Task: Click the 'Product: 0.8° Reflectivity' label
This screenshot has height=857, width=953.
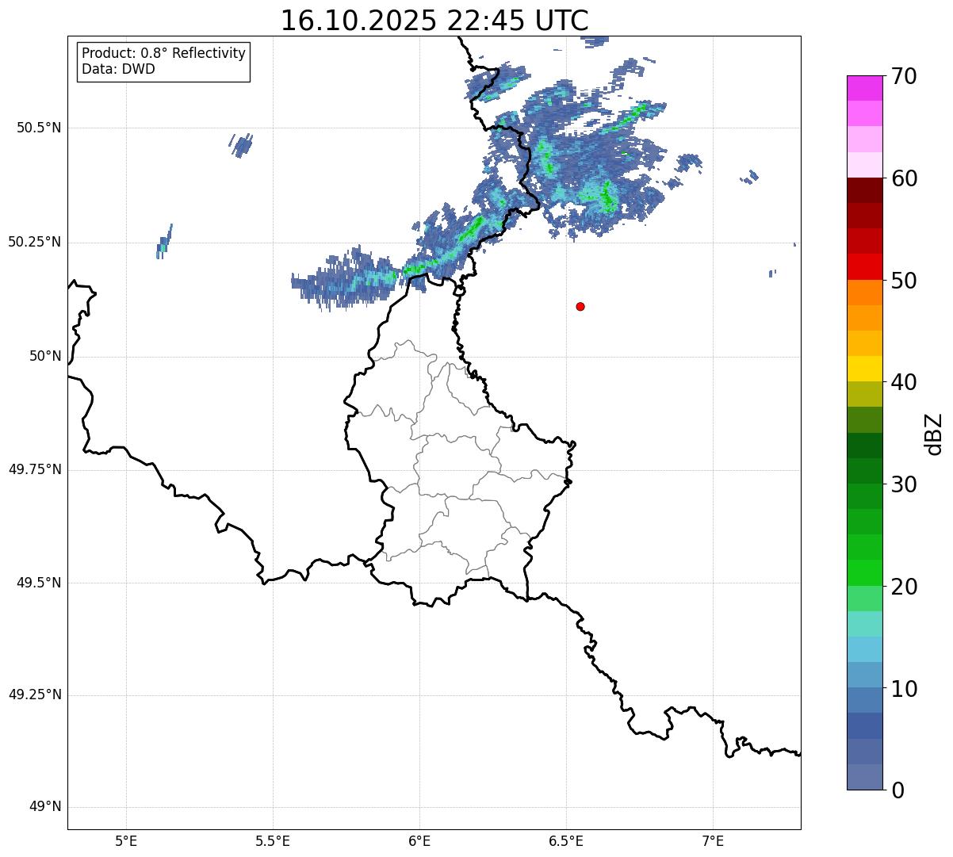Action: (x=164, y=53)
